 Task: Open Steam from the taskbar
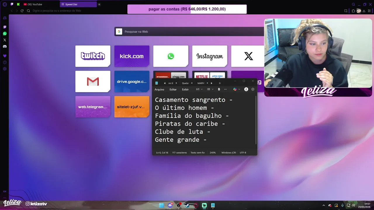point(187,205)
